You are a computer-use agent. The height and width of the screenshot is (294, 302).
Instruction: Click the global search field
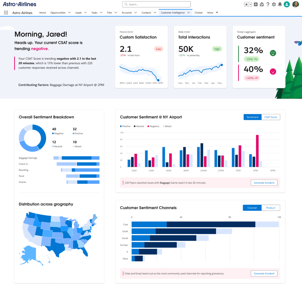156,4
